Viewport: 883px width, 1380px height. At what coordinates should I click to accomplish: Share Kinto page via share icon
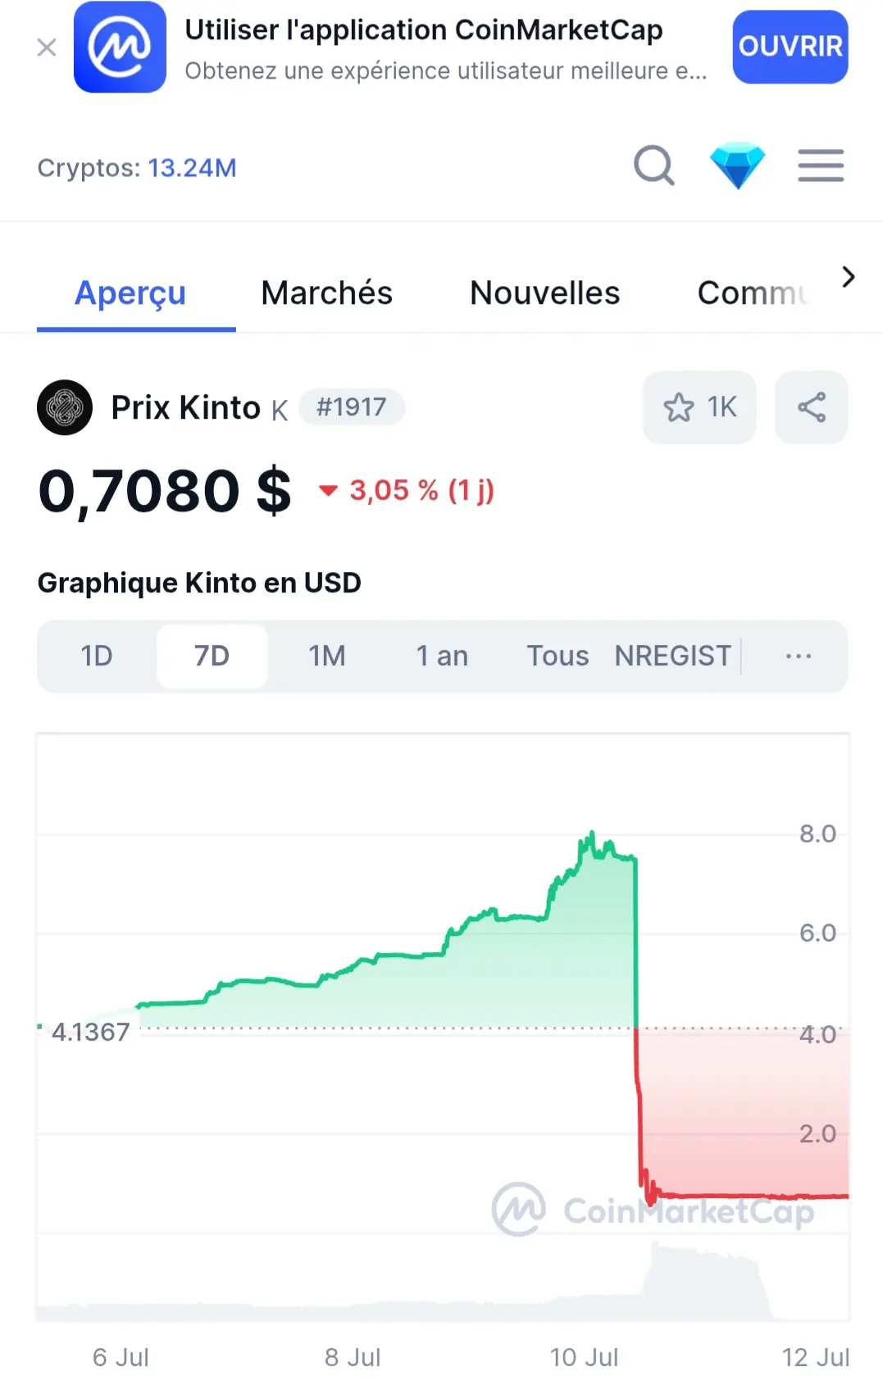(x=811, y=407)
